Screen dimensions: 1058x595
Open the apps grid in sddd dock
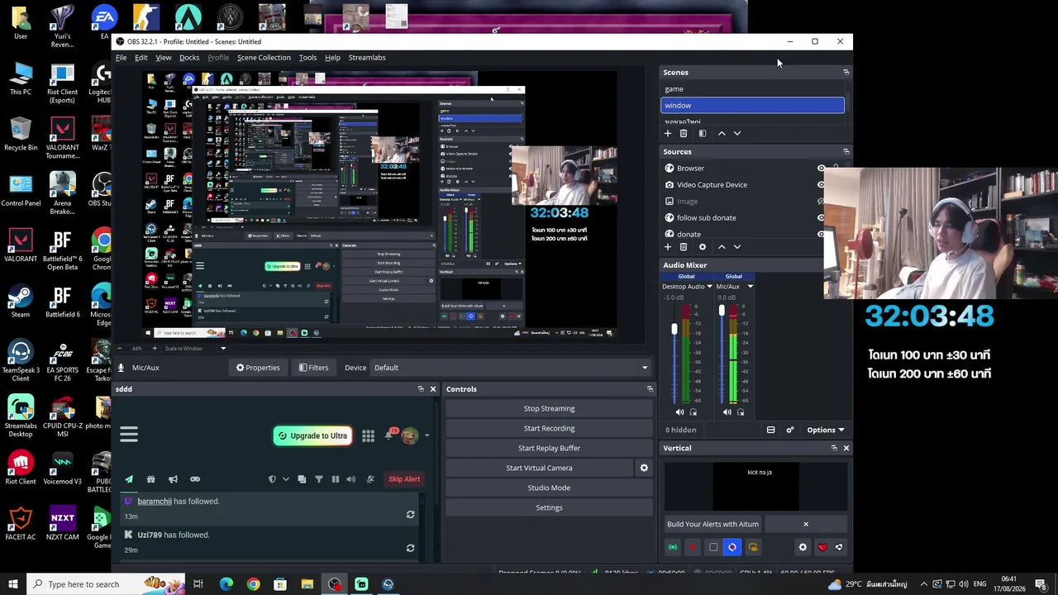point(368,436)
